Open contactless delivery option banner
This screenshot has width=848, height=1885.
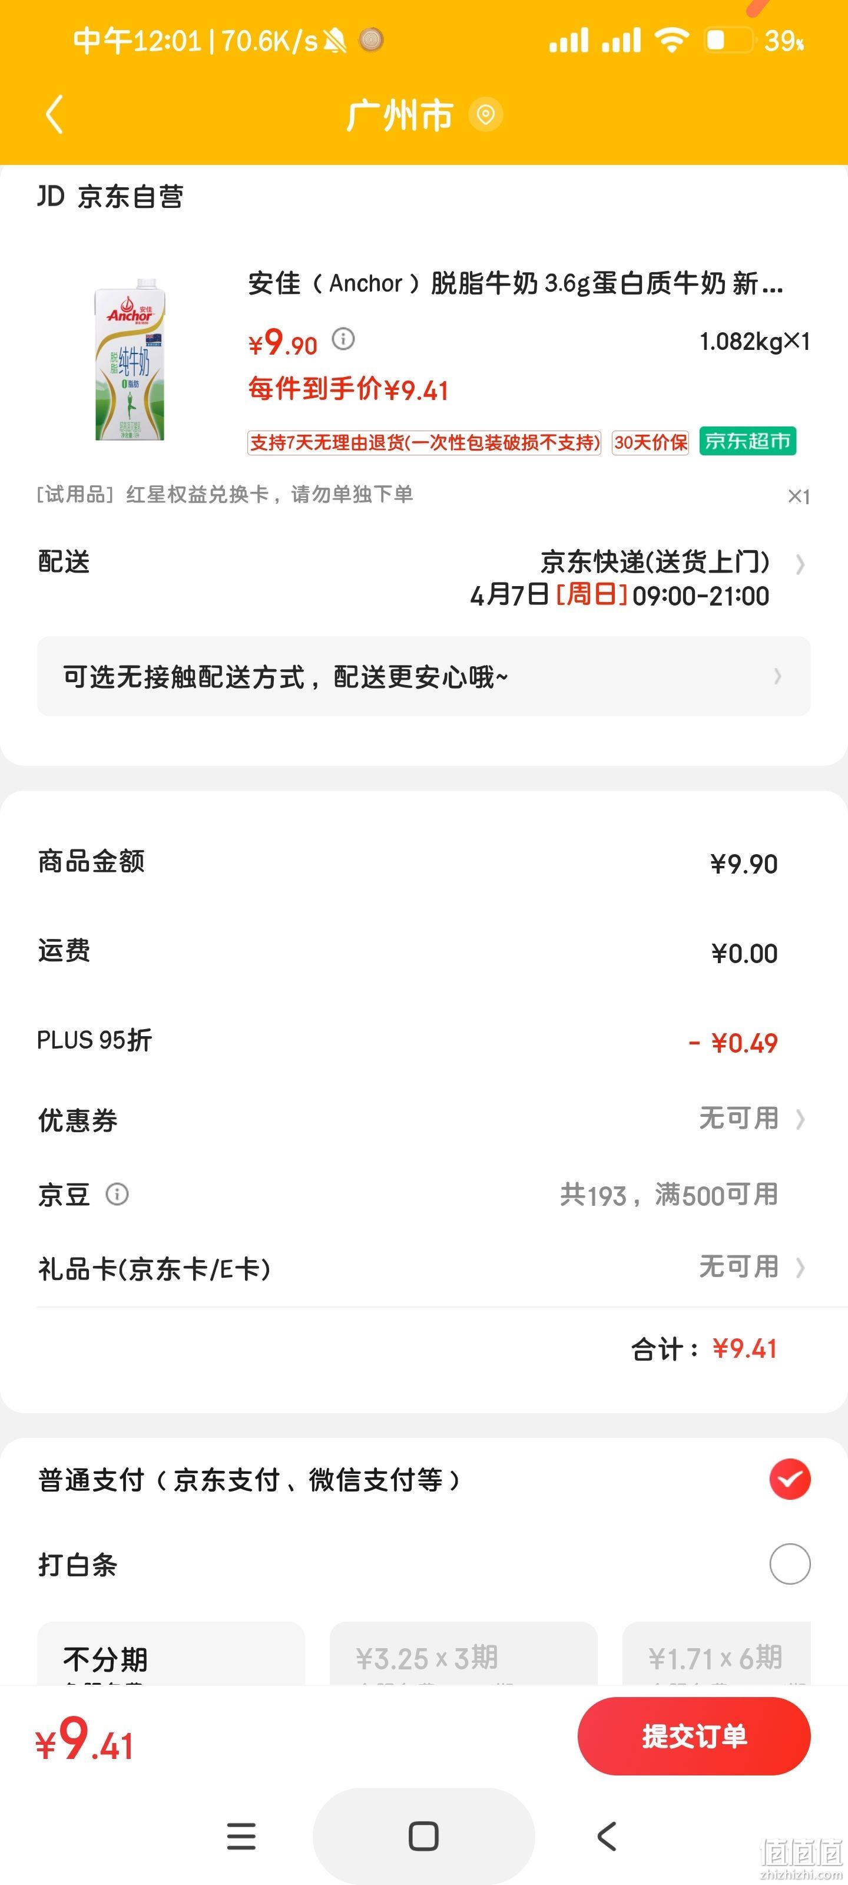point(423,676)
